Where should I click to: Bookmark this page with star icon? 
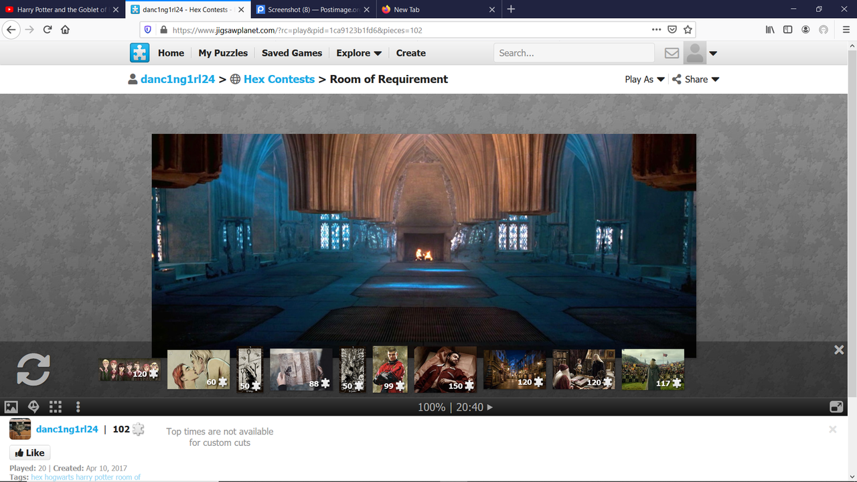click(x=688, y=29)
